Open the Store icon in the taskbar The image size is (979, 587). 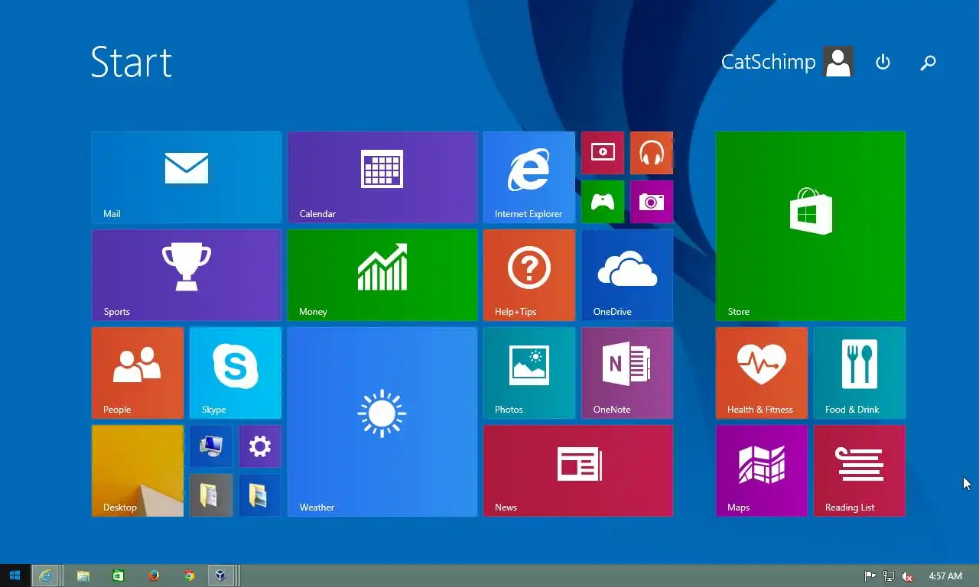[118, 576]
